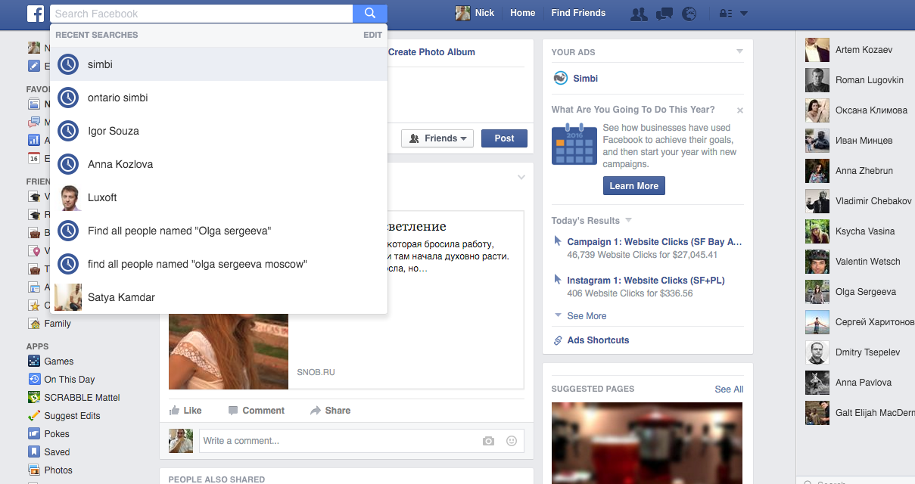Open the post options chevron
Screen dimensions: 915x484
pyautogui.click(x=521, y=177)
